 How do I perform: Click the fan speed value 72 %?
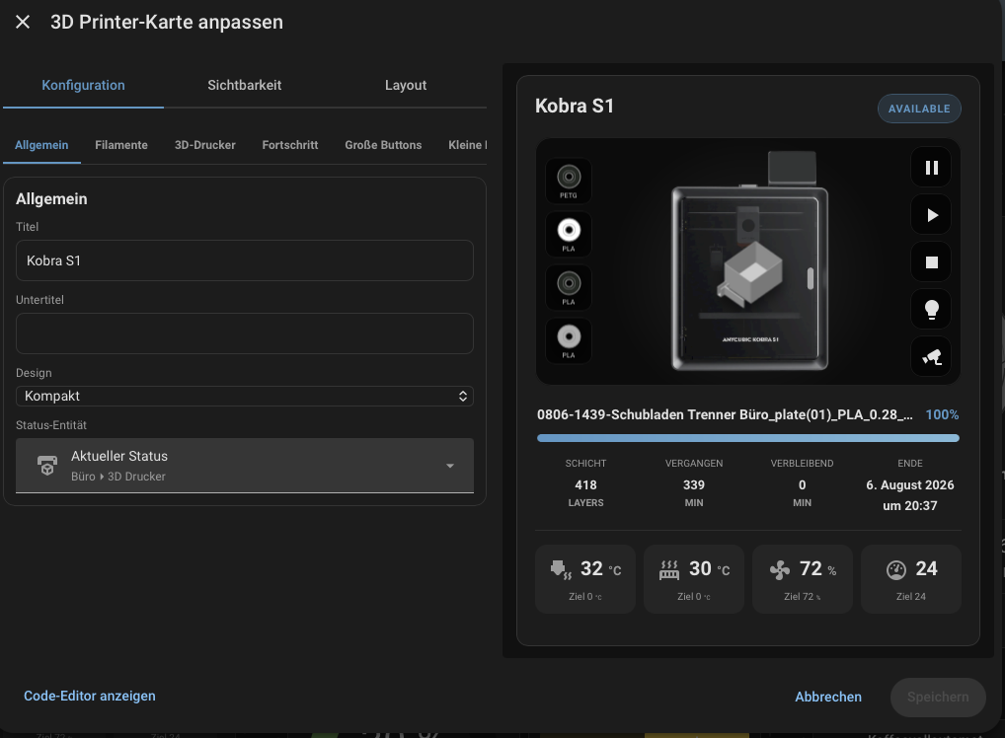tap(817, 569)
